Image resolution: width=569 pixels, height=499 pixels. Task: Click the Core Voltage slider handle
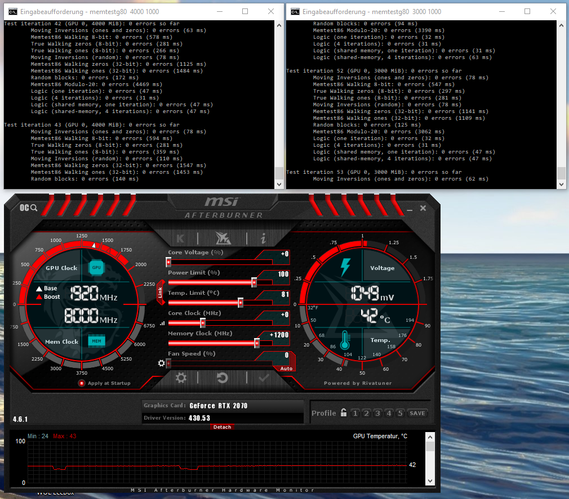tap(168, 262)
